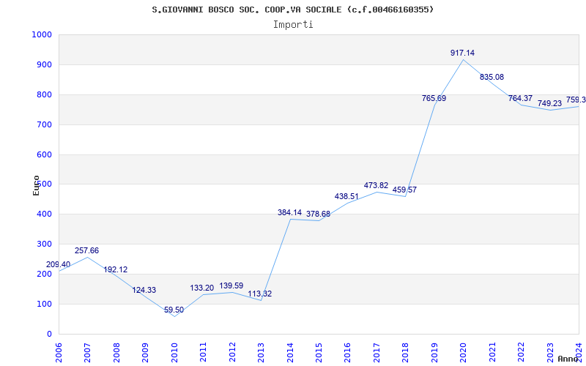Click the 2012 year label
The height and width of the screenshot is (366, 586).
pyautogui.click(x=232, y=352)
